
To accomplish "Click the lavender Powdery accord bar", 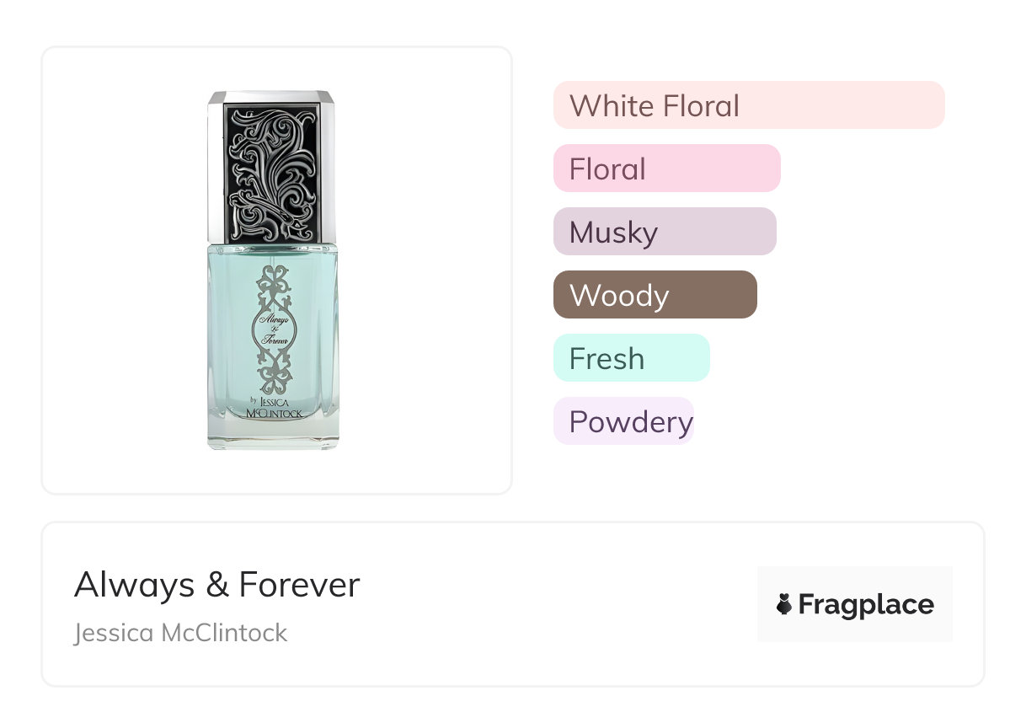I will pos(623,421).
